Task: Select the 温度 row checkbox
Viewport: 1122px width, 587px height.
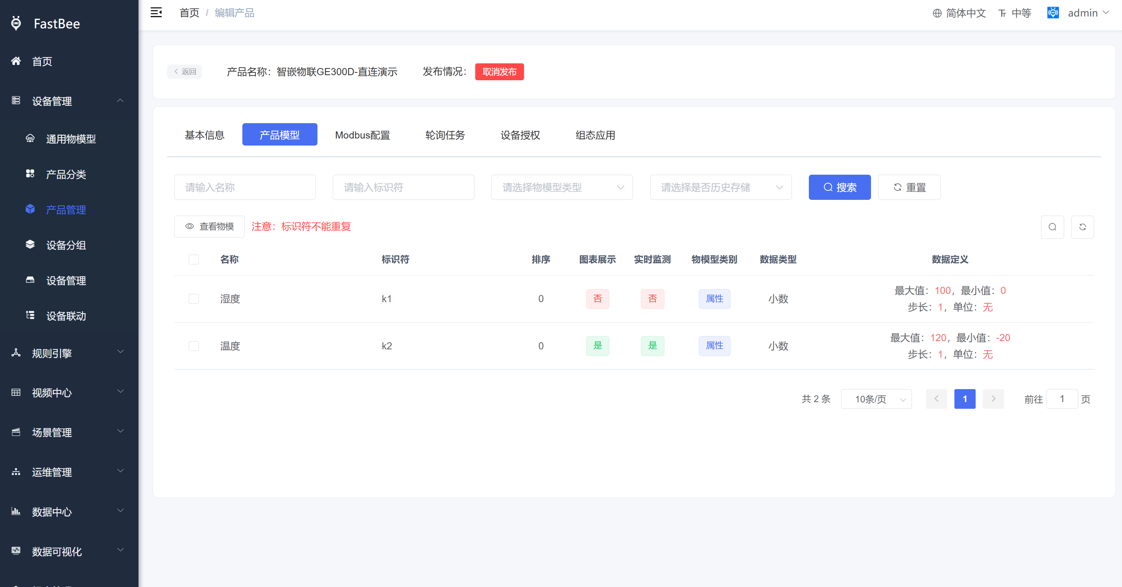Action: click(x=194, y=346)
